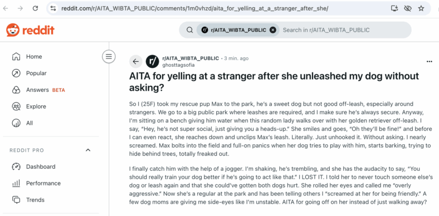
Task: Bookmark this page with the star icon
Action: click(x=421, y=8)
